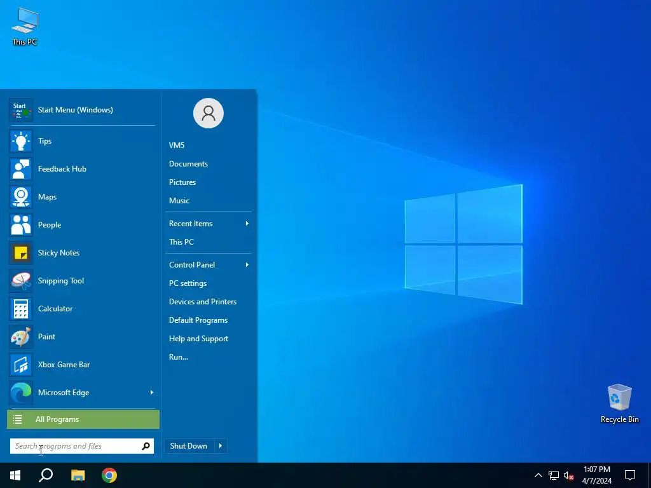The height and width of the screenshot is (488, 651).
Task: Launch Xbox Game Bar icon
Action: click(x=21, y=365)
